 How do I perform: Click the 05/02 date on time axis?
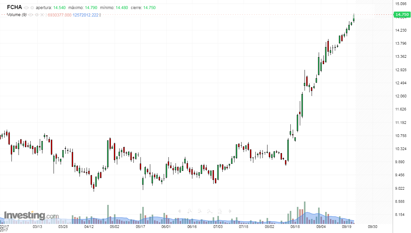(x=115, y=227)
